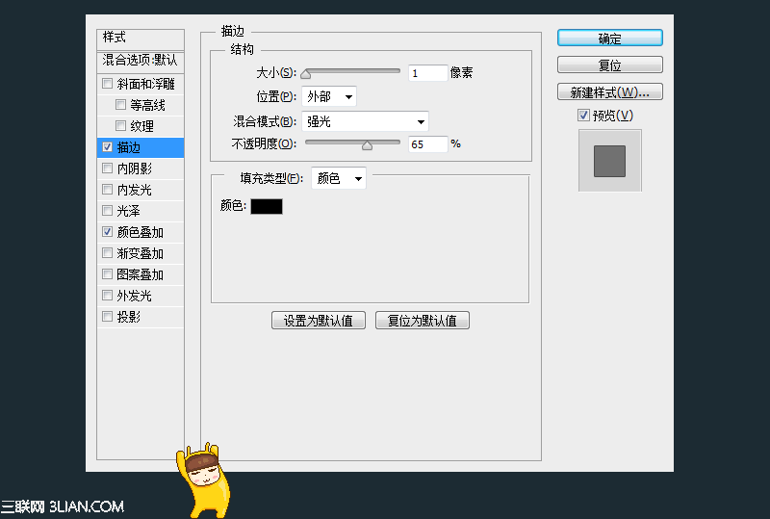770x519 pixels.
Task: Select the 内发光 style row label
Action: tap(135, 190)
